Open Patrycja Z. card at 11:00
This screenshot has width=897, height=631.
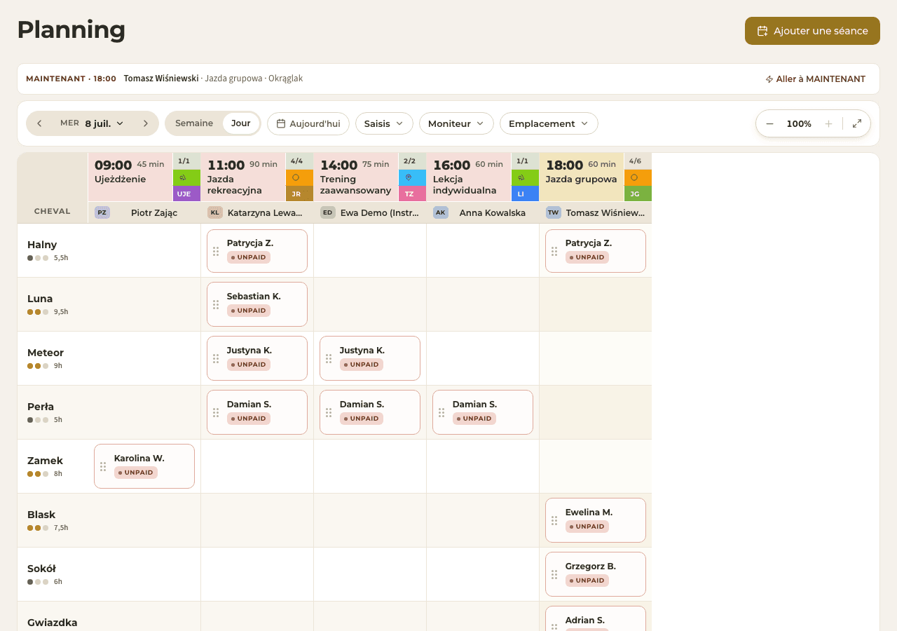[257, 251]
